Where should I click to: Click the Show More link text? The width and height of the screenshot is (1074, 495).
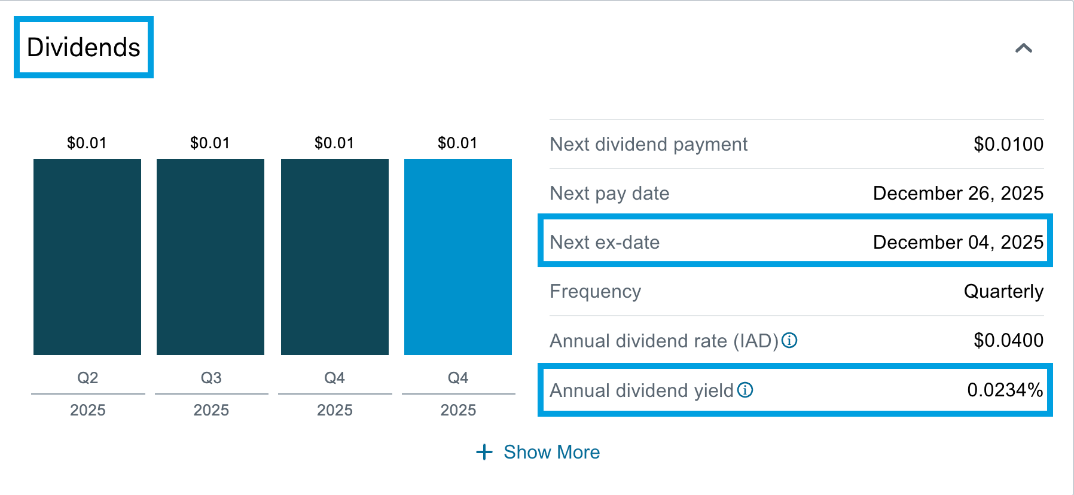click(x=551, y=452)
